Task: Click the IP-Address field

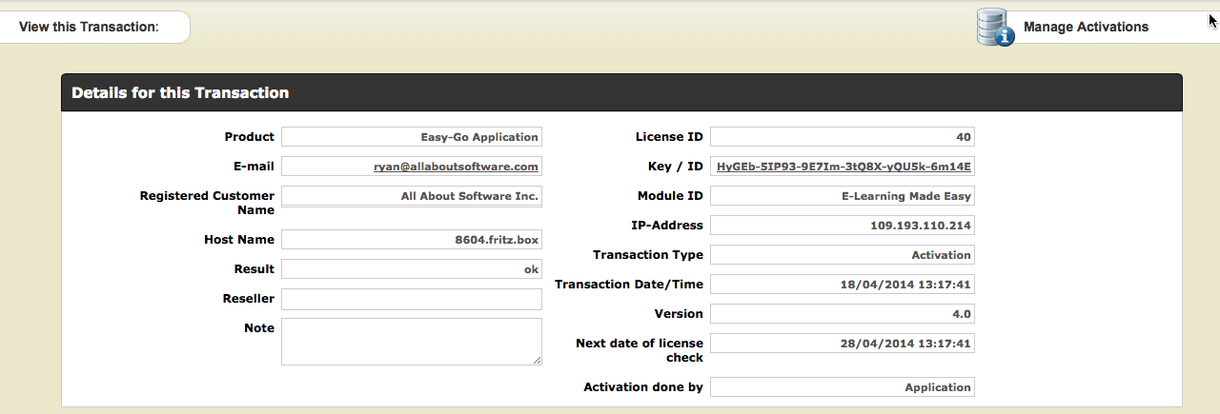Action: [842, 226]
